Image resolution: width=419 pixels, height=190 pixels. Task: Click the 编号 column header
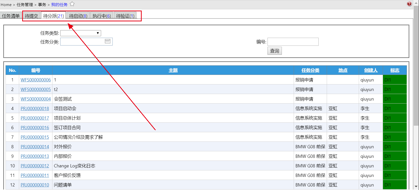pos(36,70)
